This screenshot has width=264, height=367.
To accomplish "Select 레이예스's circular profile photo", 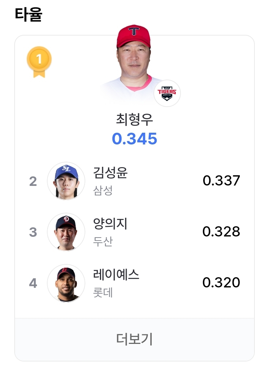I will [66, 283].
